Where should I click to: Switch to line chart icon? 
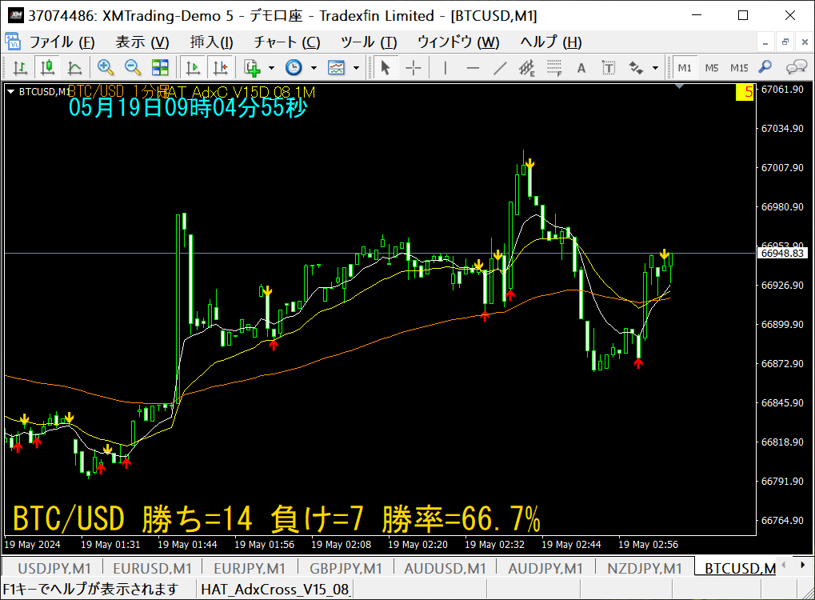75,67
